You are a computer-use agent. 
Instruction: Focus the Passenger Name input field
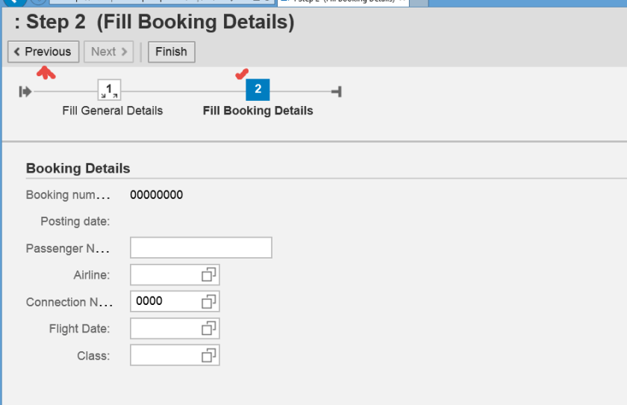coord(201,248)
